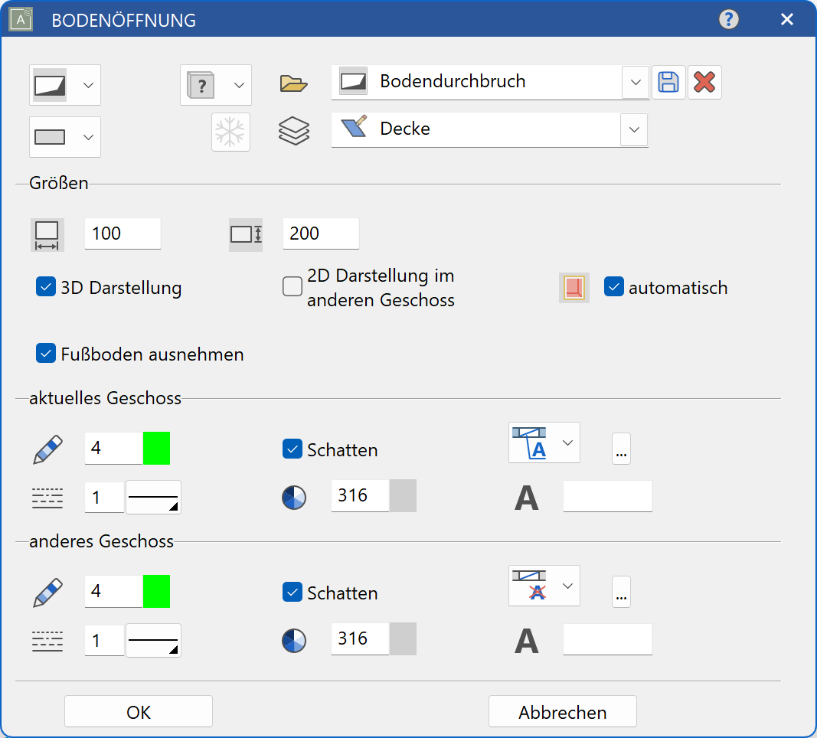Click gray fill swatch in aktuelles Geschoss
This screenshot has width=817, height=738.
point(403,496)
